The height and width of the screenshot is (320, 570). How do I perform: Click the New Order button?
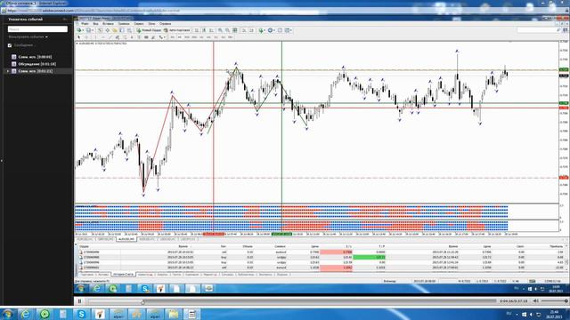149,30
